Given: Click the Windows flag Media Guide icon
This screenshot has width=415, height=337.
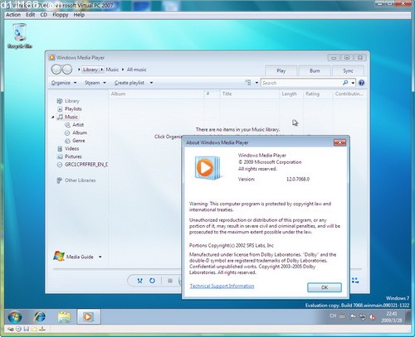Looking at the screenshot, I should pos(59,257).
